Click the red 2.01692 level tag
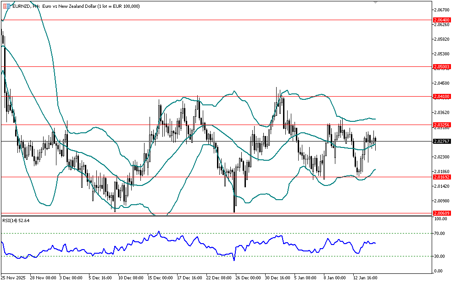 click(x=442, y=177)
